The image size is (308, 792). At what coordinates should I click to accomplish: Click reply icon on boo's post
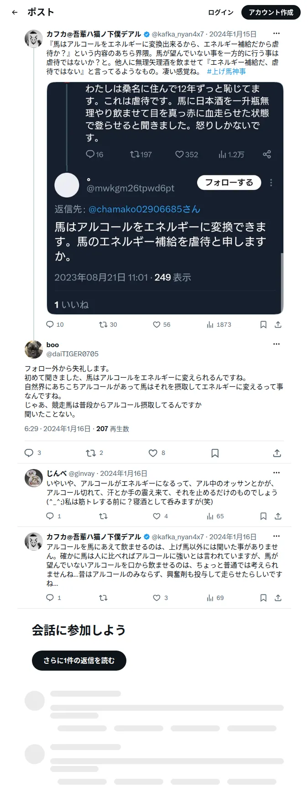(29, 453)
